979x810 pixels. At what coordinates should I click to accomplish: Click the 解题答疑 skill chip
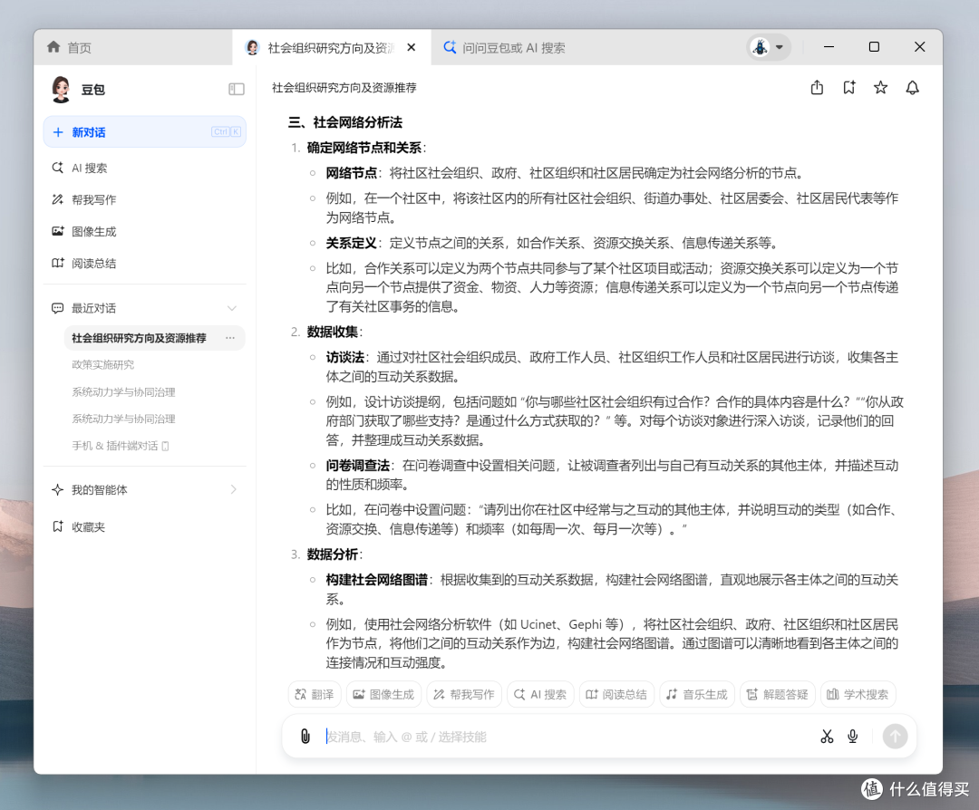pos(778,695)
